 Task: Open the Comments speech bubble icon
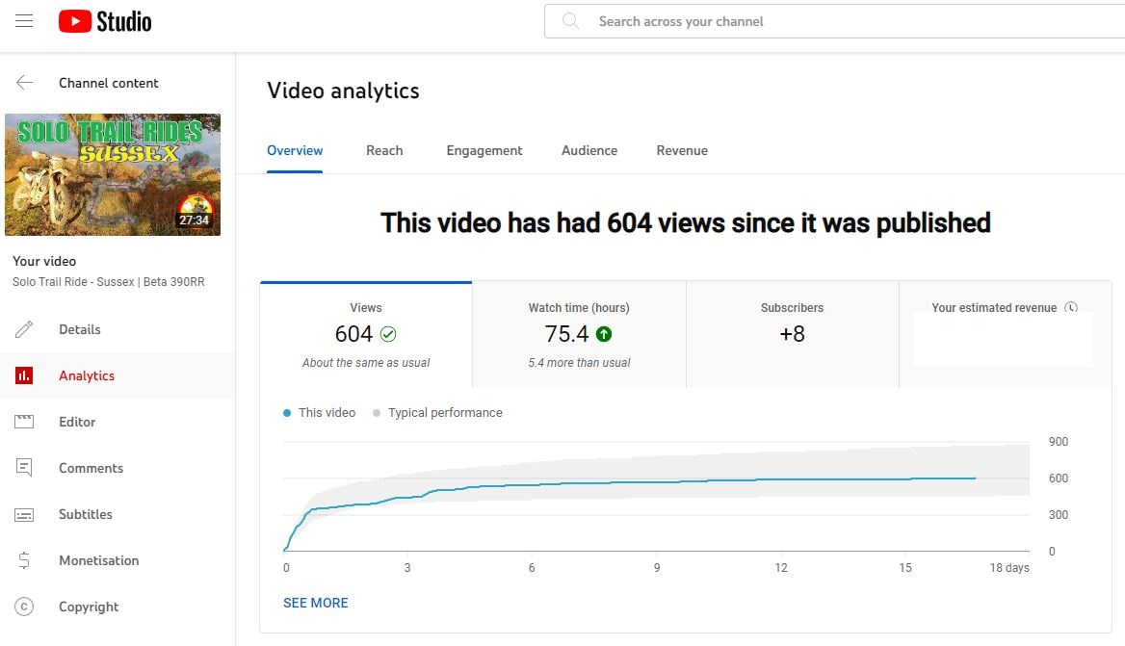point(24,468)
